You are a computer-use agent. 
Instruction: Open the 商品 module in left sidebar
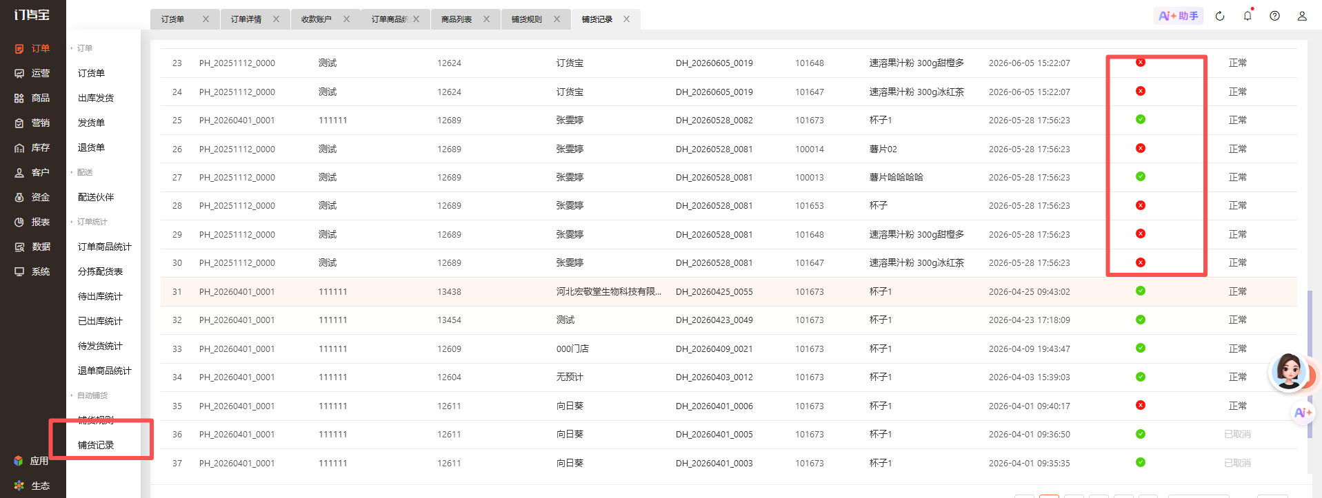pyautogui.click(x=32, y=98)
